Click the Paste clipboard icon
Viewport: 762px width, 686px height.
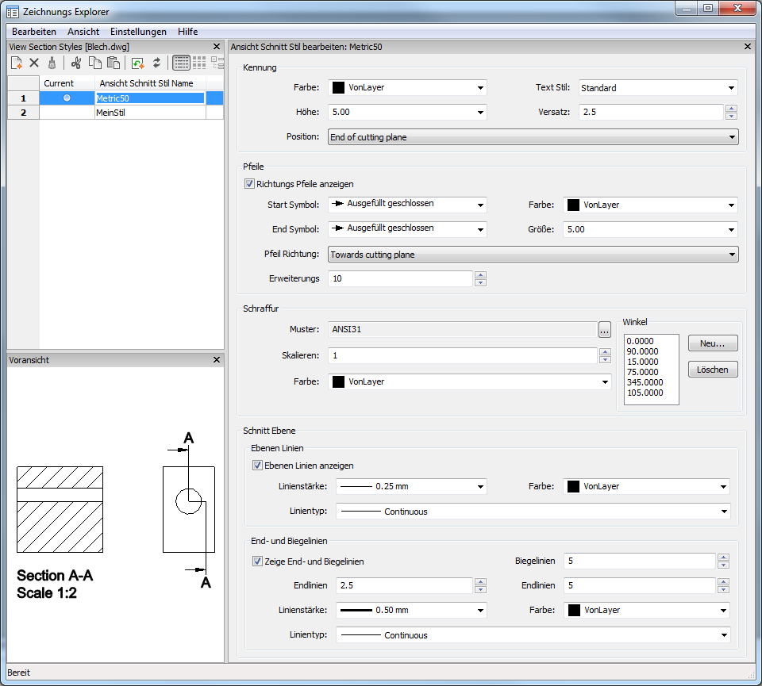pos(113,63)
